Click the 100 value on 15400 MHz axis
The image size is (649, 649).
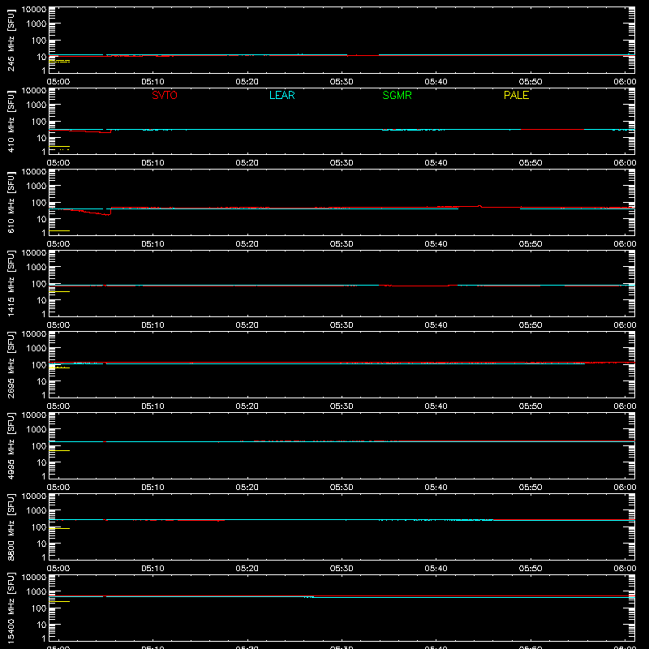39,608
